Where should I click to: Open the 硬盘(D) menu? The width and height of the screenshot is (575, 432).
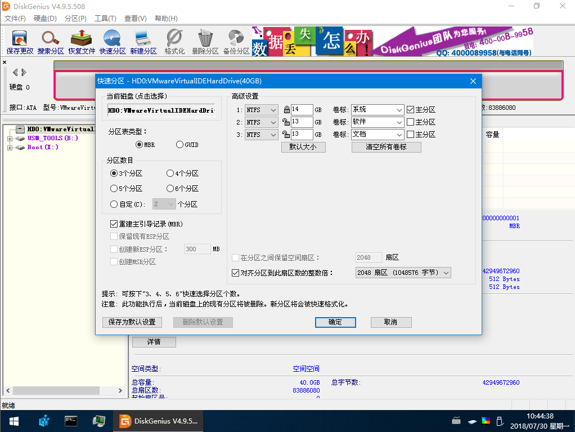(45, 19)
